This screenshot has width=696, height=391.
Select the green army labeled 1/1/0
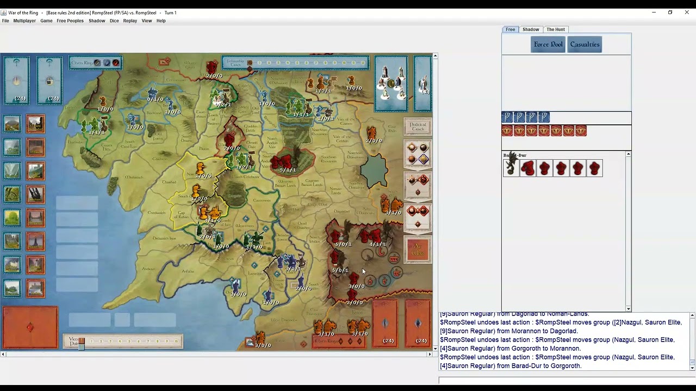coord(253,240)
